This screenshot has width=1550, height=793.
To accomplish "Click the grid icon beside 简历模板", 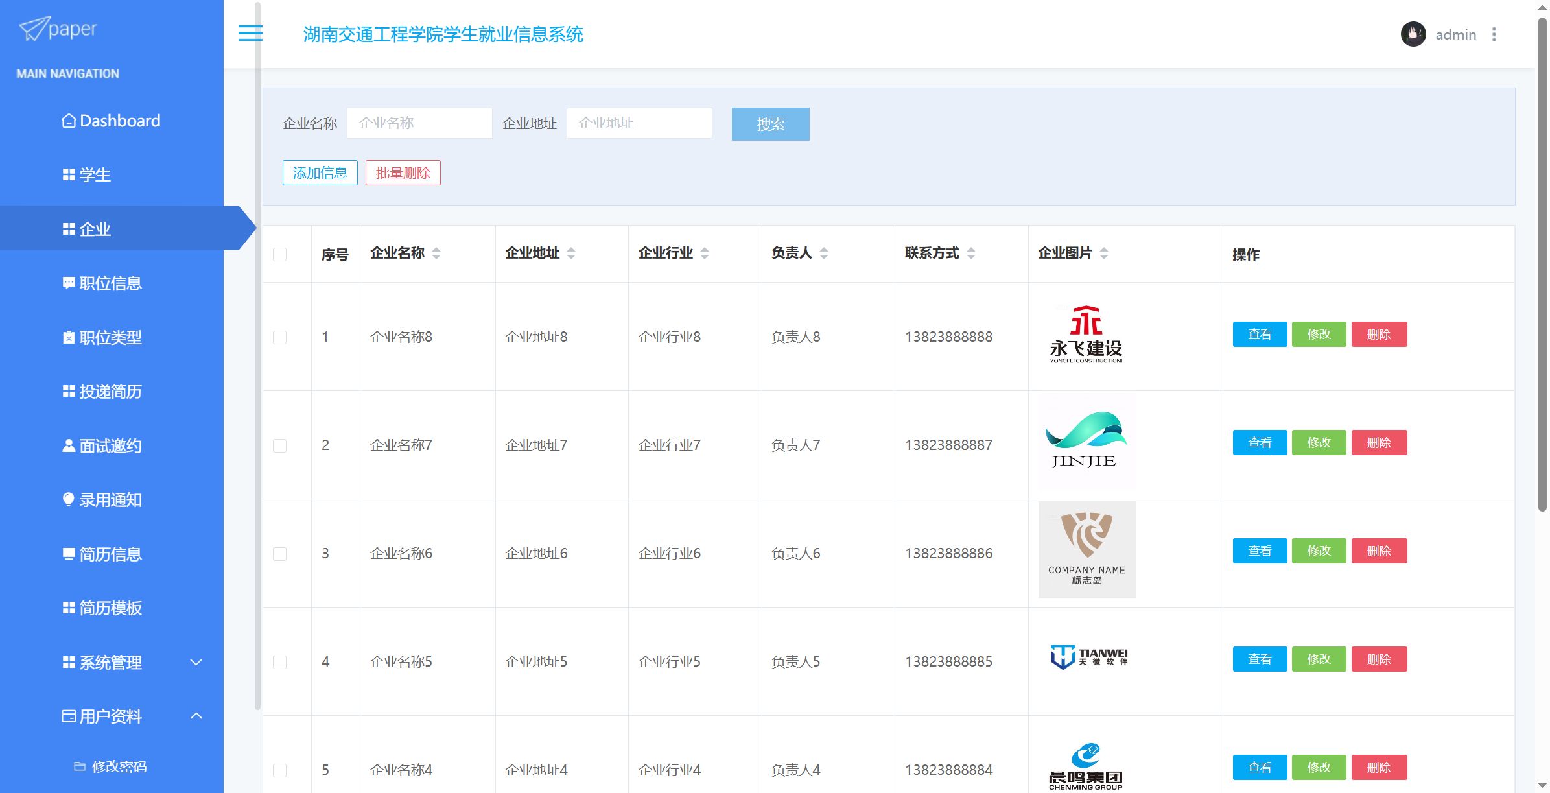I will (x=69, y=608).
